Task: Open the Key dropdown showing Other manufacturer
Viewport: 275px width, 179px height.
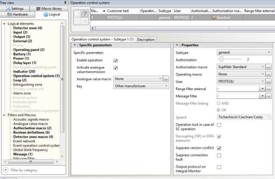Action: 141,86
